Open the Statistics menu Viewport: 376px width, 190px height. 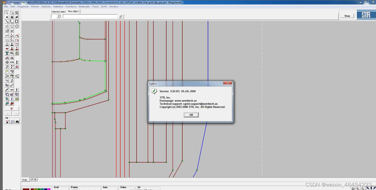[58, 6]
